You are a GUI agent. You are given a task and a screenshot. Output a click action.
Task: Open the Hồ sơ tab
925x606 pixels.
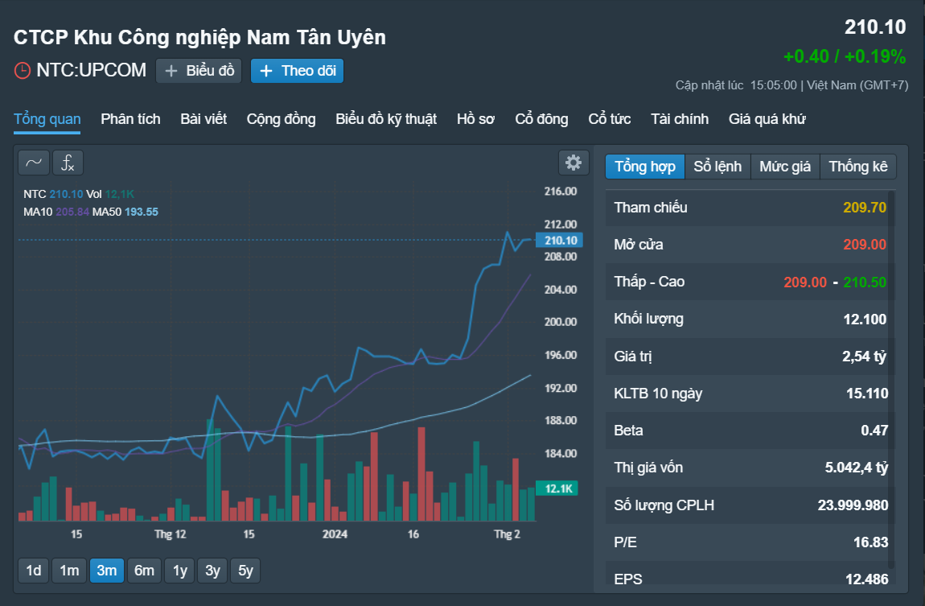point(475,119)
